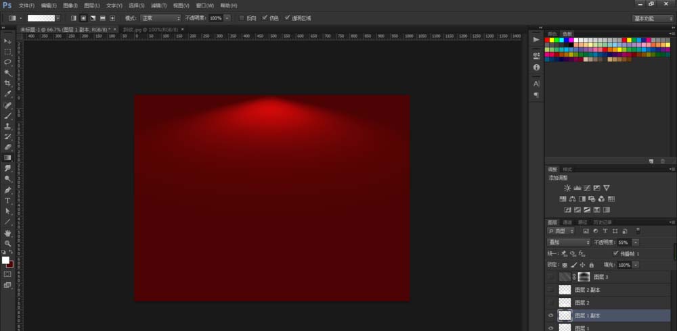This screenshot has width=677, height=331.
Task: Open the layer blend mode dropdown
Action: point(568,243)
